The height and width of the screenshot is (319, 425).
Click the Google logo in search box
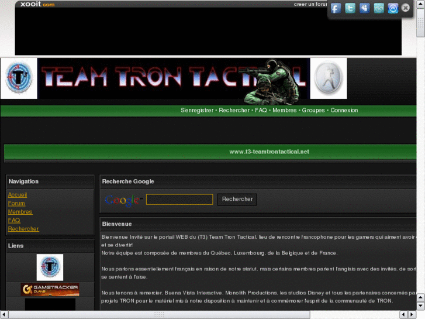point(123,200)
